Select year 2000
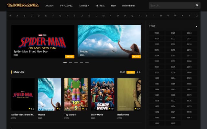 [173, 73]
